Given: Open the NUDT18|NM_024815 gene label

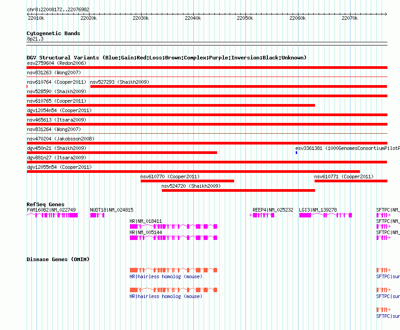Looking at the screenshot, I should tap(111, 210).
